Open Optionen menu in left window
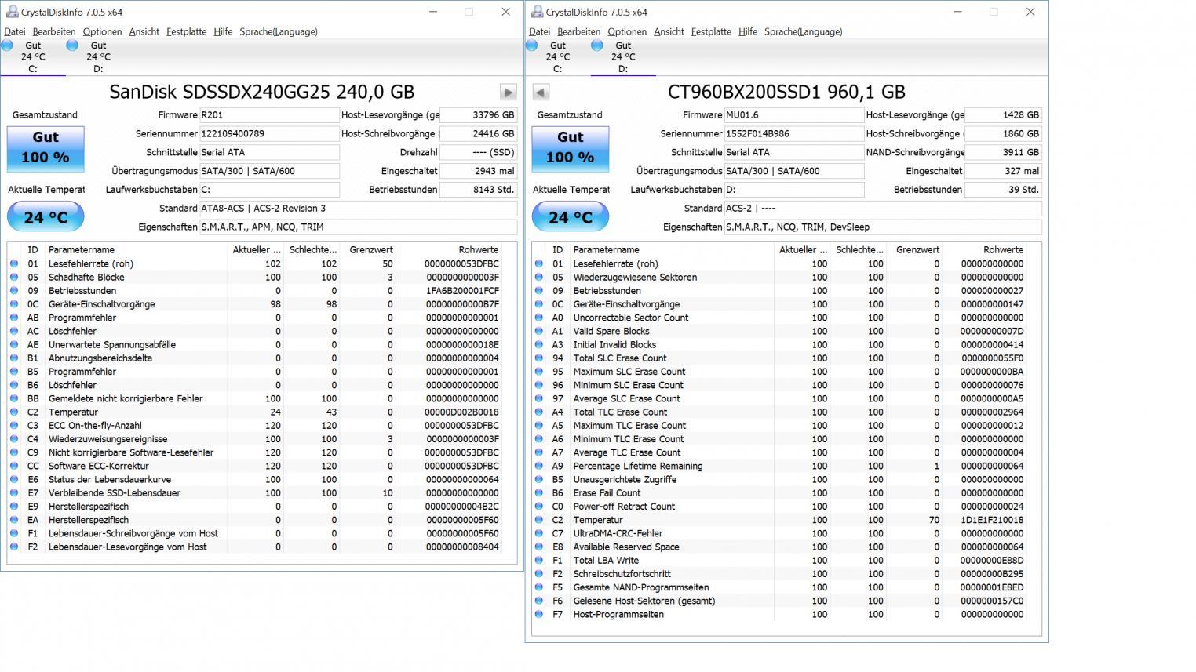This screenshot has height=672, width=1196. [x=102, y=31]
